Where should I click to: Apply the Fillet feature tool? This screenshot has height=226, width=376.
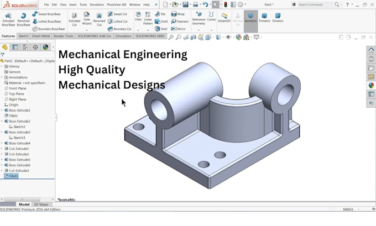point(138,16)
